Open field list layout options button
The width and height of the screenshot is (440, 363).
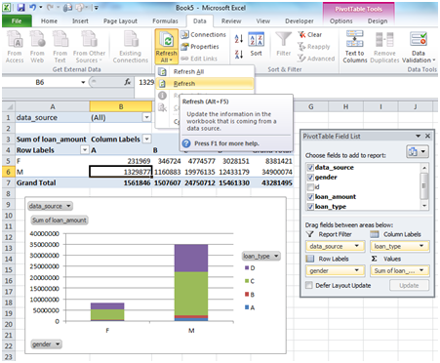[x=417, y=151]
